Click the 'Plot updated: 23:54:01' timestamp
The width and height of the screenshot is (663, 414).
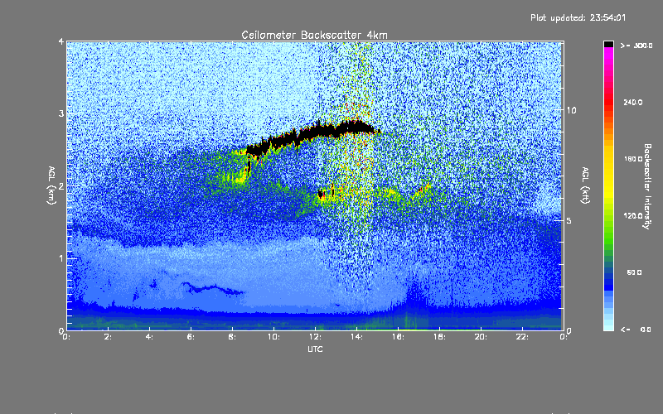[578, 17]
